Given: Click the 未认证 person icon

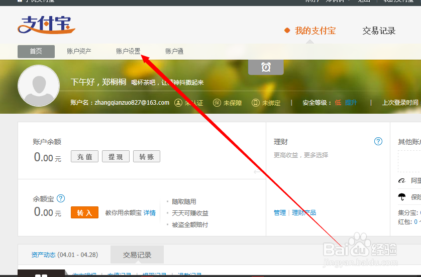Looking at the screenshot, I should 178,103.
